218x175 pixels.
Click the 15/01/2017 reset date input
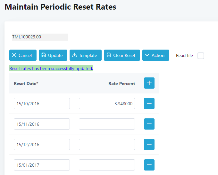(x=42, y=165)
